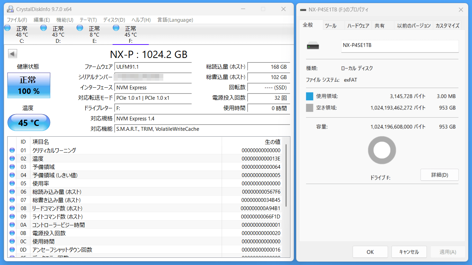
Task: Click the status orb of the 使用時間 row 0C
Action: [x=12, y=241]
